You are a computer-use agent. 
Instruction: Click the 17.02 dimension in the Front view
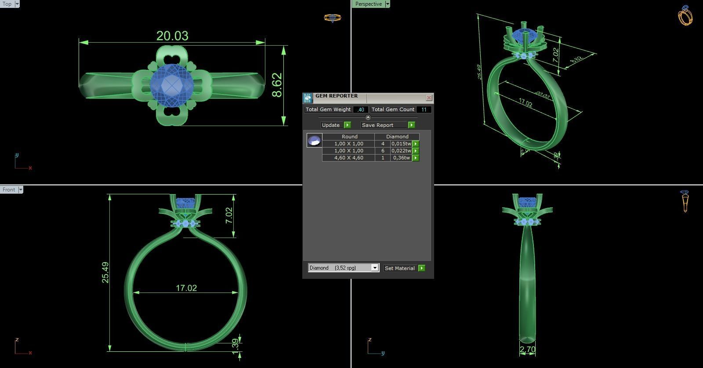pos(186,288)
